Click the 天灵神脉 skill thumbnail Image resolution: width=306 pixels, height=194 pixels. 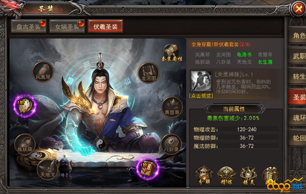click(201, 81)
